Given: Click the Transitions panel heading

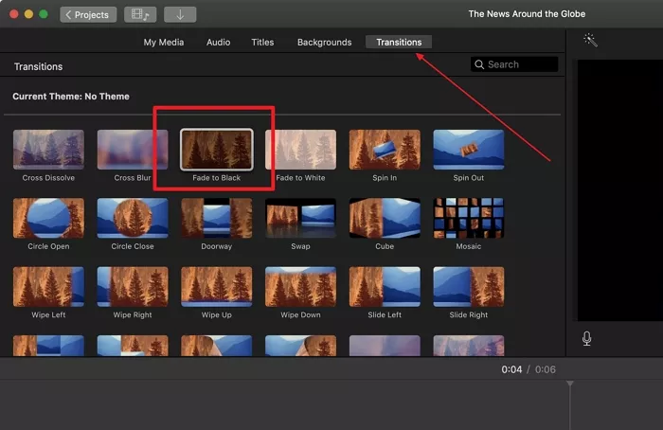Looking at the screenshot, I should coord(39,67).
